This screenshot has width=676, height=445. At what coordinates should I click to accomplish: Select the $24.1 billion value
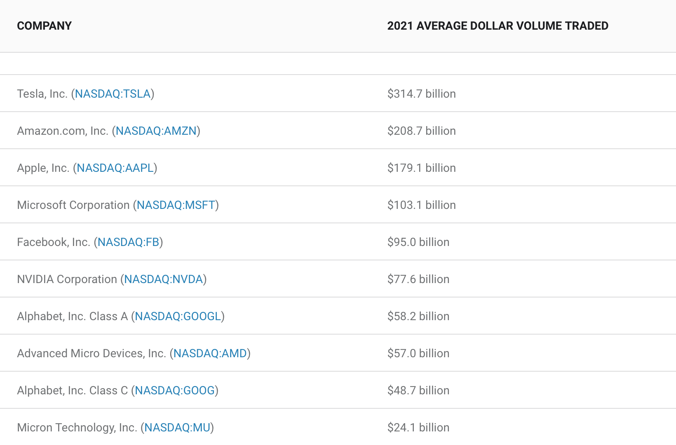point(418,428)
